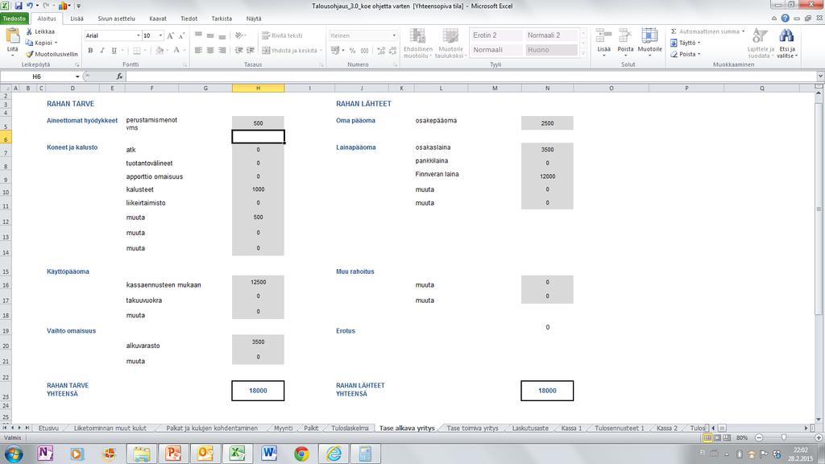Open OneNote from the taskbar
Image resolution: width=825 pixels, height=464 pixels.
(x=45, y=454)
